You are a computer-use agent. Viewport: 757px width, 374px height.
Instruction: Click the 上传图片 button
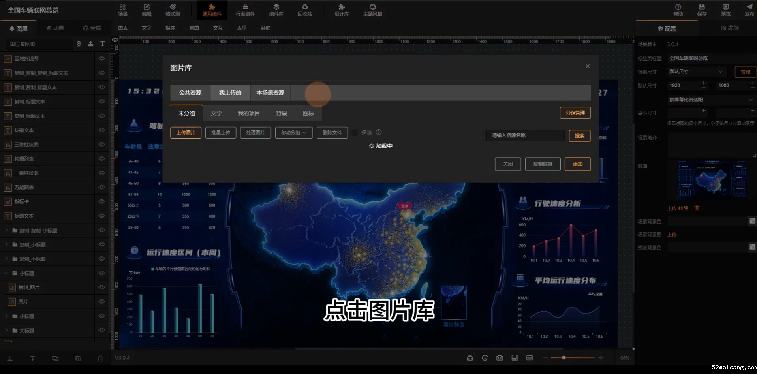186,133
